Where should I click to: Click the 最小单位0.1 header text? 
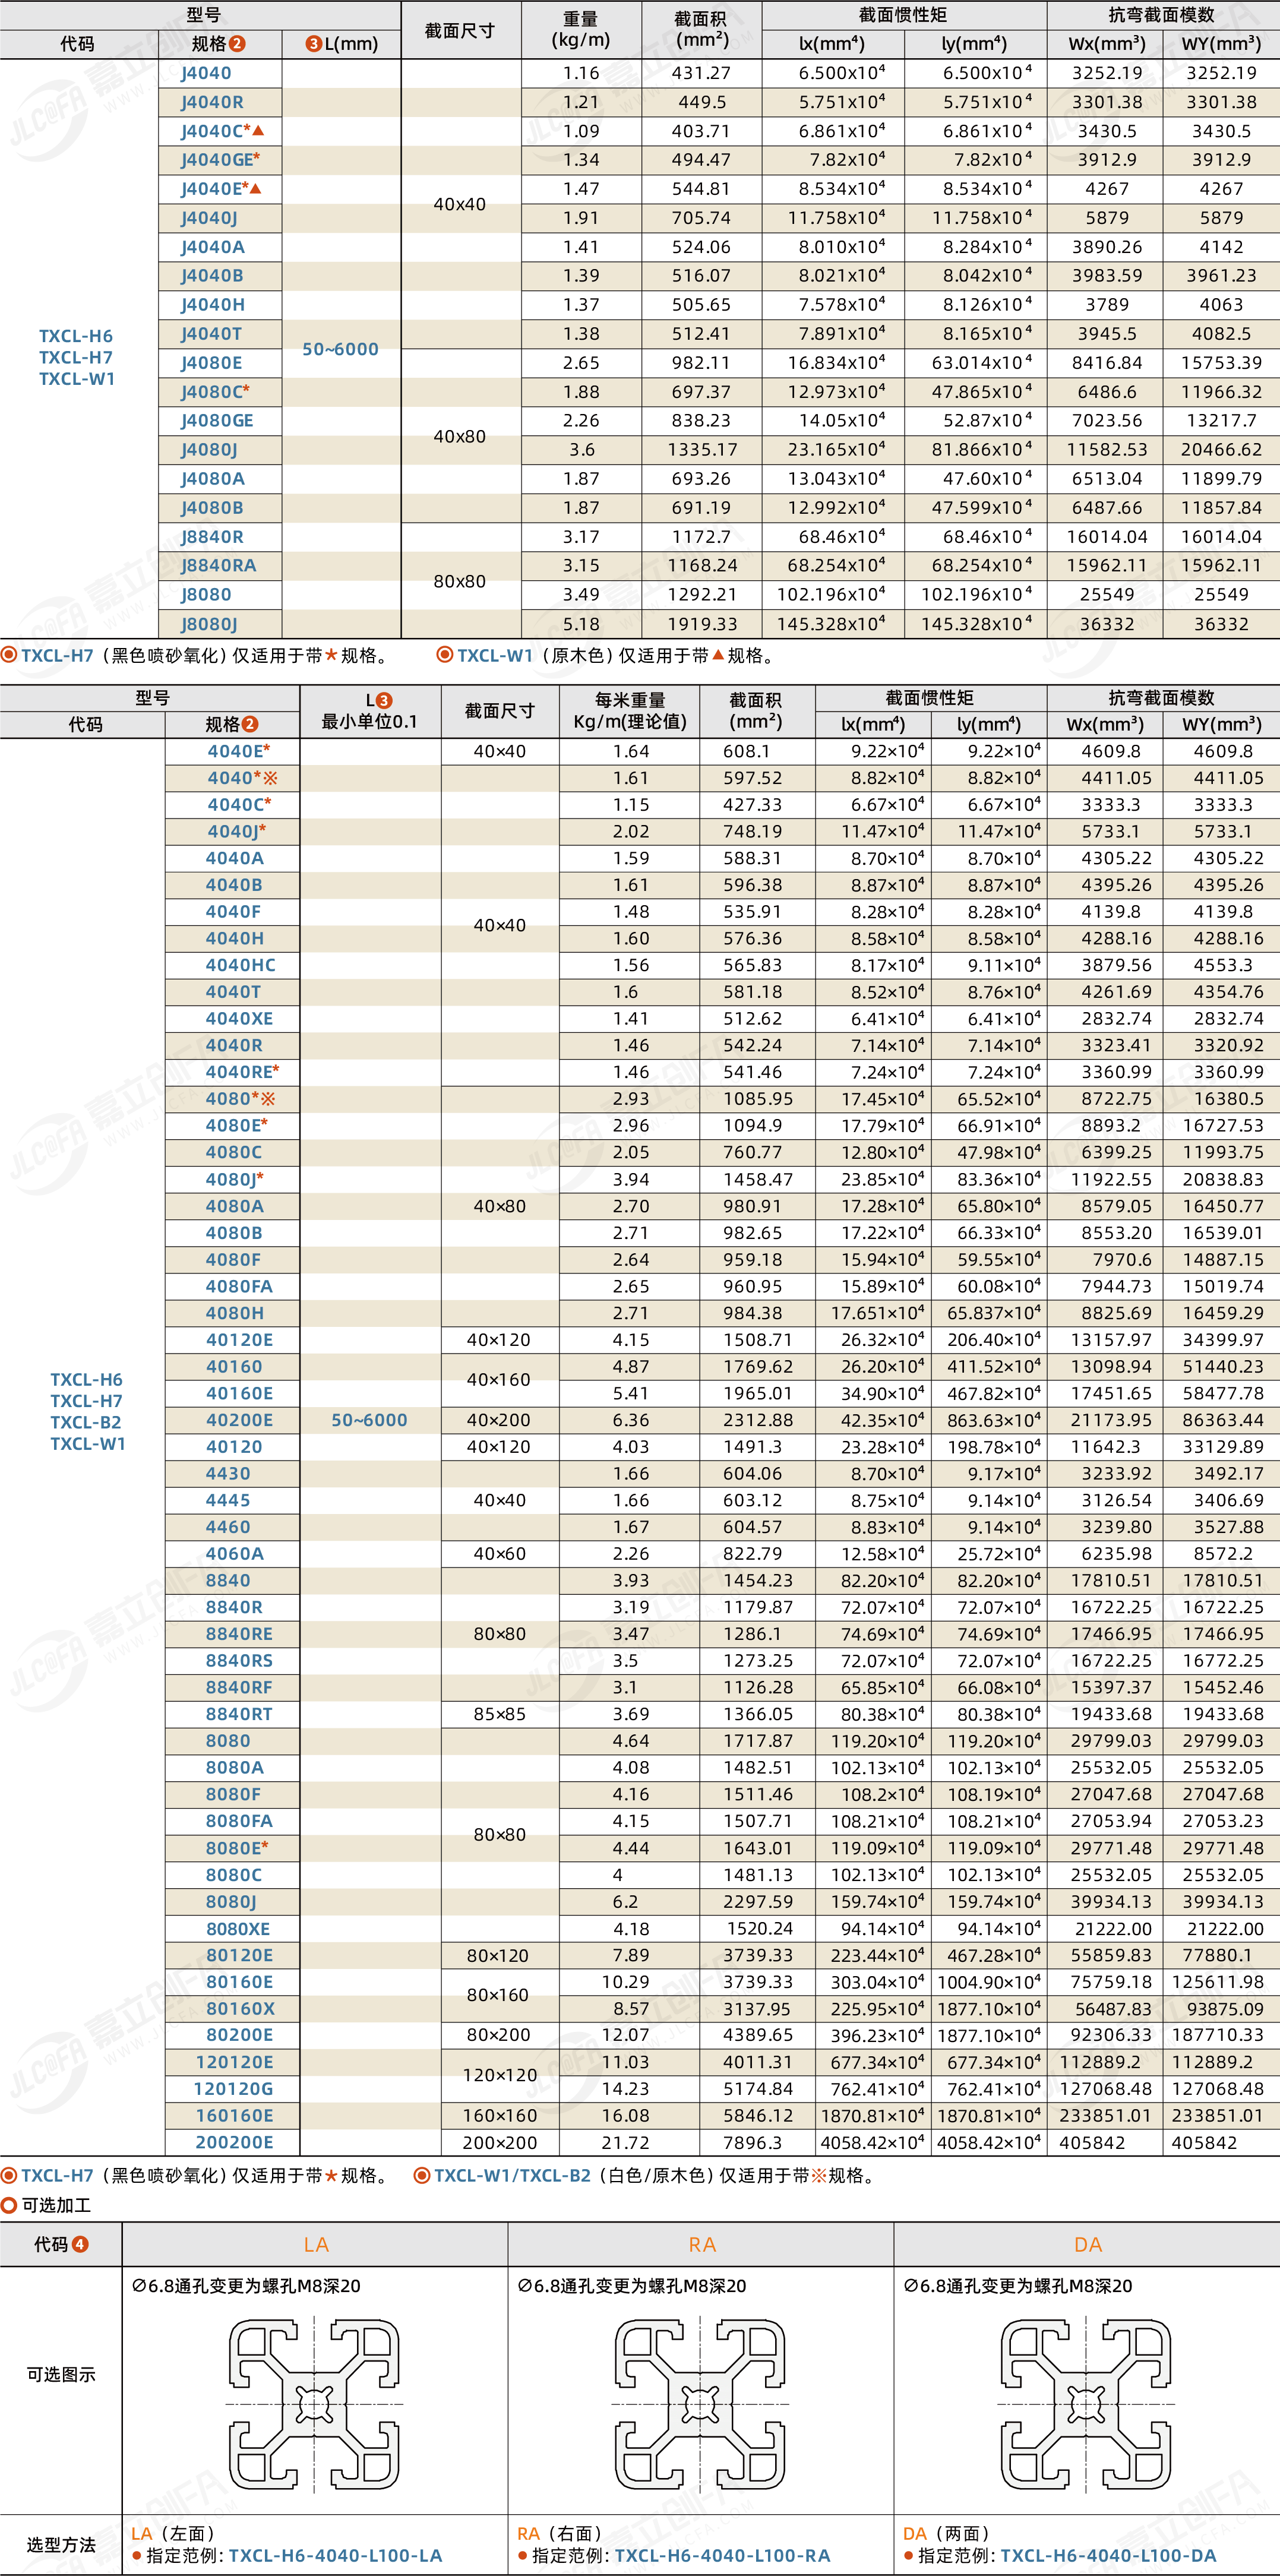(x=369, y=722)
